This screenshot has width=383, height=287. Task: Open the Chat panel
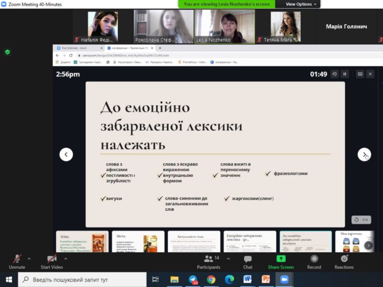(x=248, y=261)
